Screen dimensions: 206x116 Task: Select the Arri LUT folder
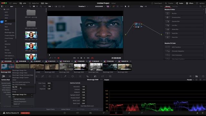coord(6,21)
